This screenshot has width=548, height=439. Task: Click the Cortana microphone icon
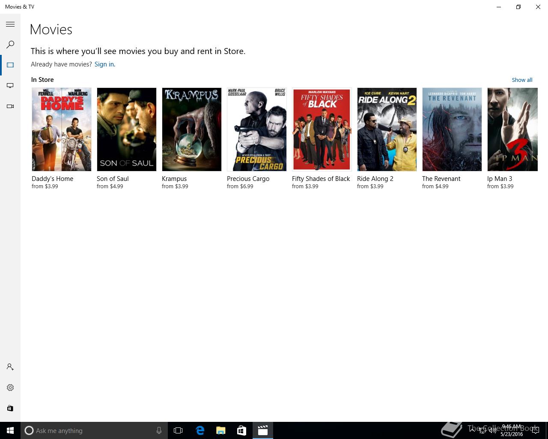click(x=159, y=430)
